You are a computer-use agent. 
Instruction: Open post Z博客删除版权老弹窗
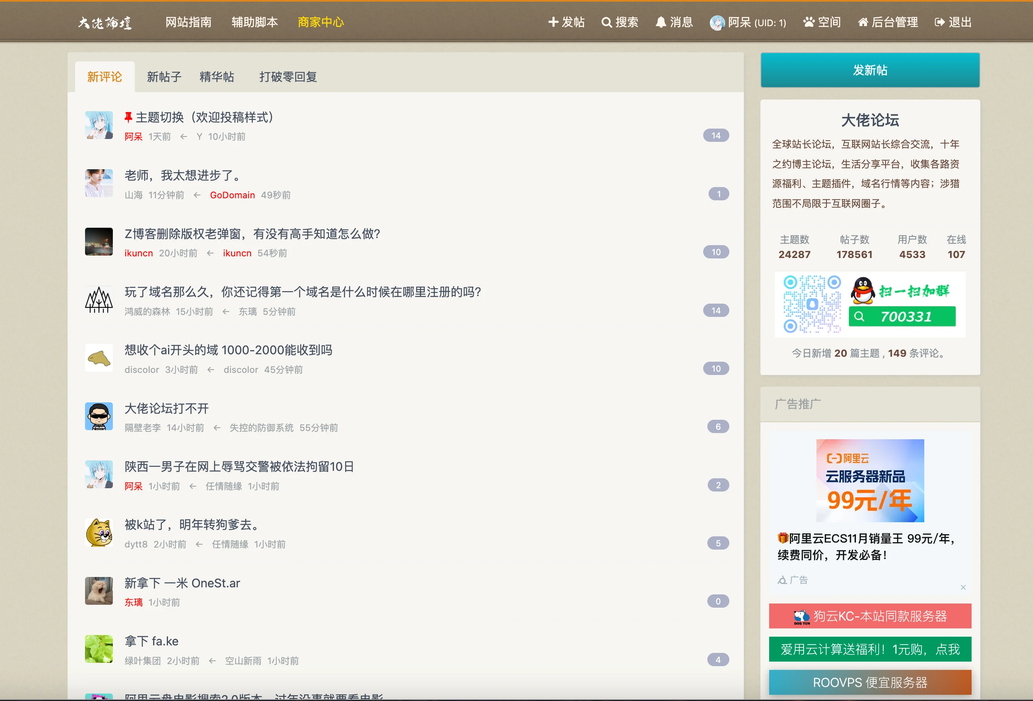pos(253,234)
